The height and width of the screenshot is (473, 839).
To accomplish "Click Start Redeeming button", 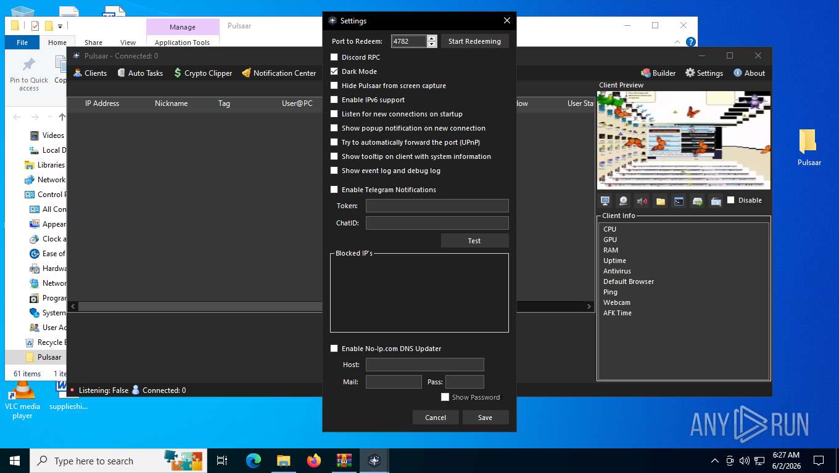I will point(474,41).
